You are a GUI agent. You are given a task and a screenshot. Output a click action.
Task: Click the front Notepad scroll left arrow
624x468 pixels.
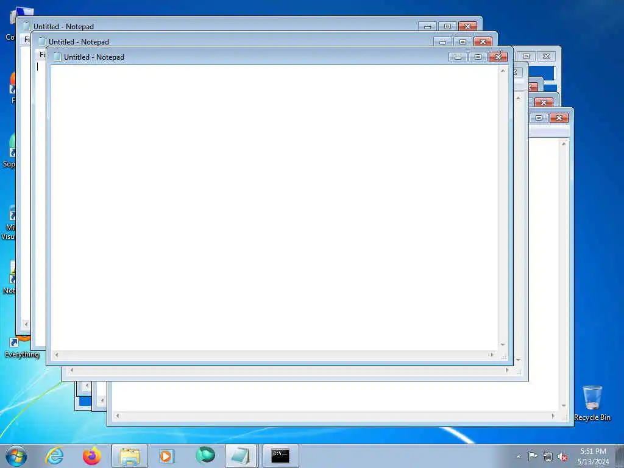pos(57,355)
